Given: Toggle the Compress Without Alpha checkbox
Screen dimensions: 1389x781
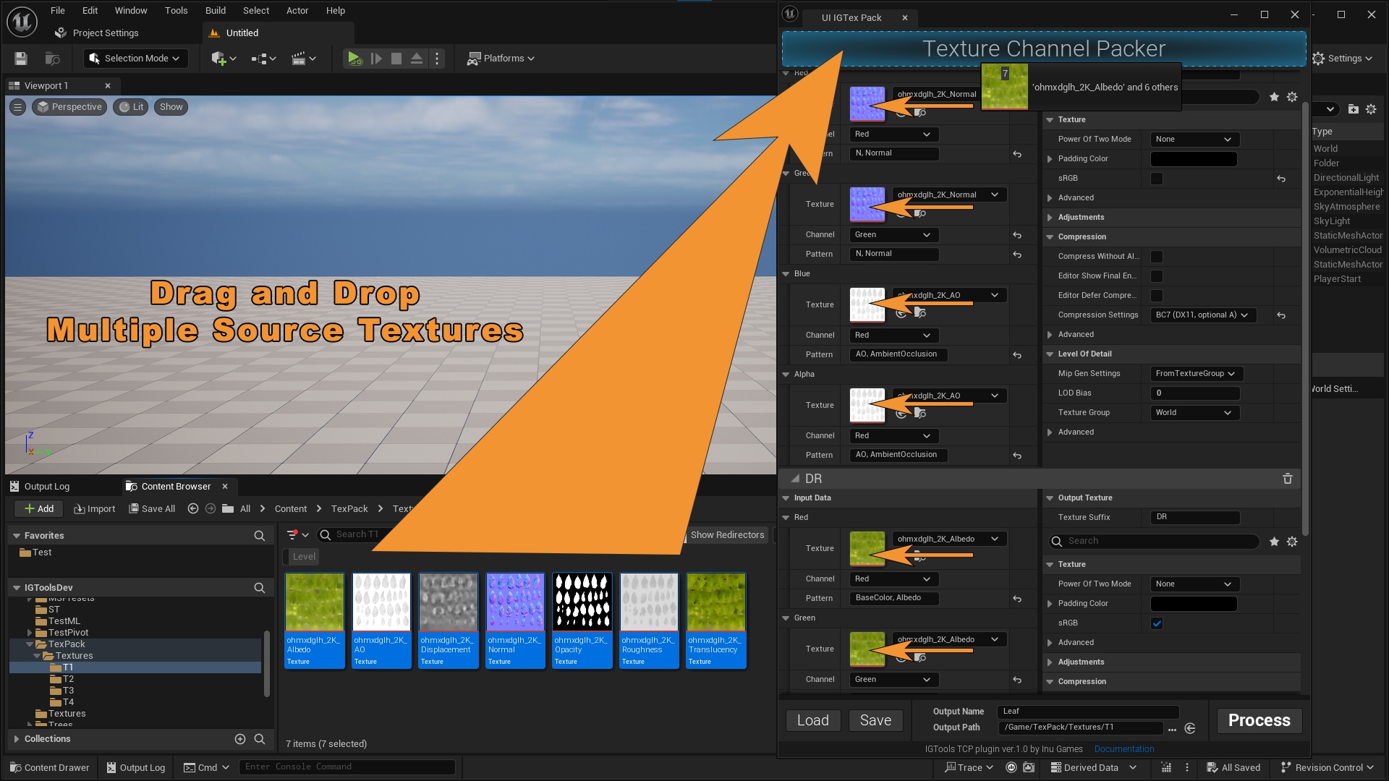Looking at the screenshot, I should coord(1157,256).
